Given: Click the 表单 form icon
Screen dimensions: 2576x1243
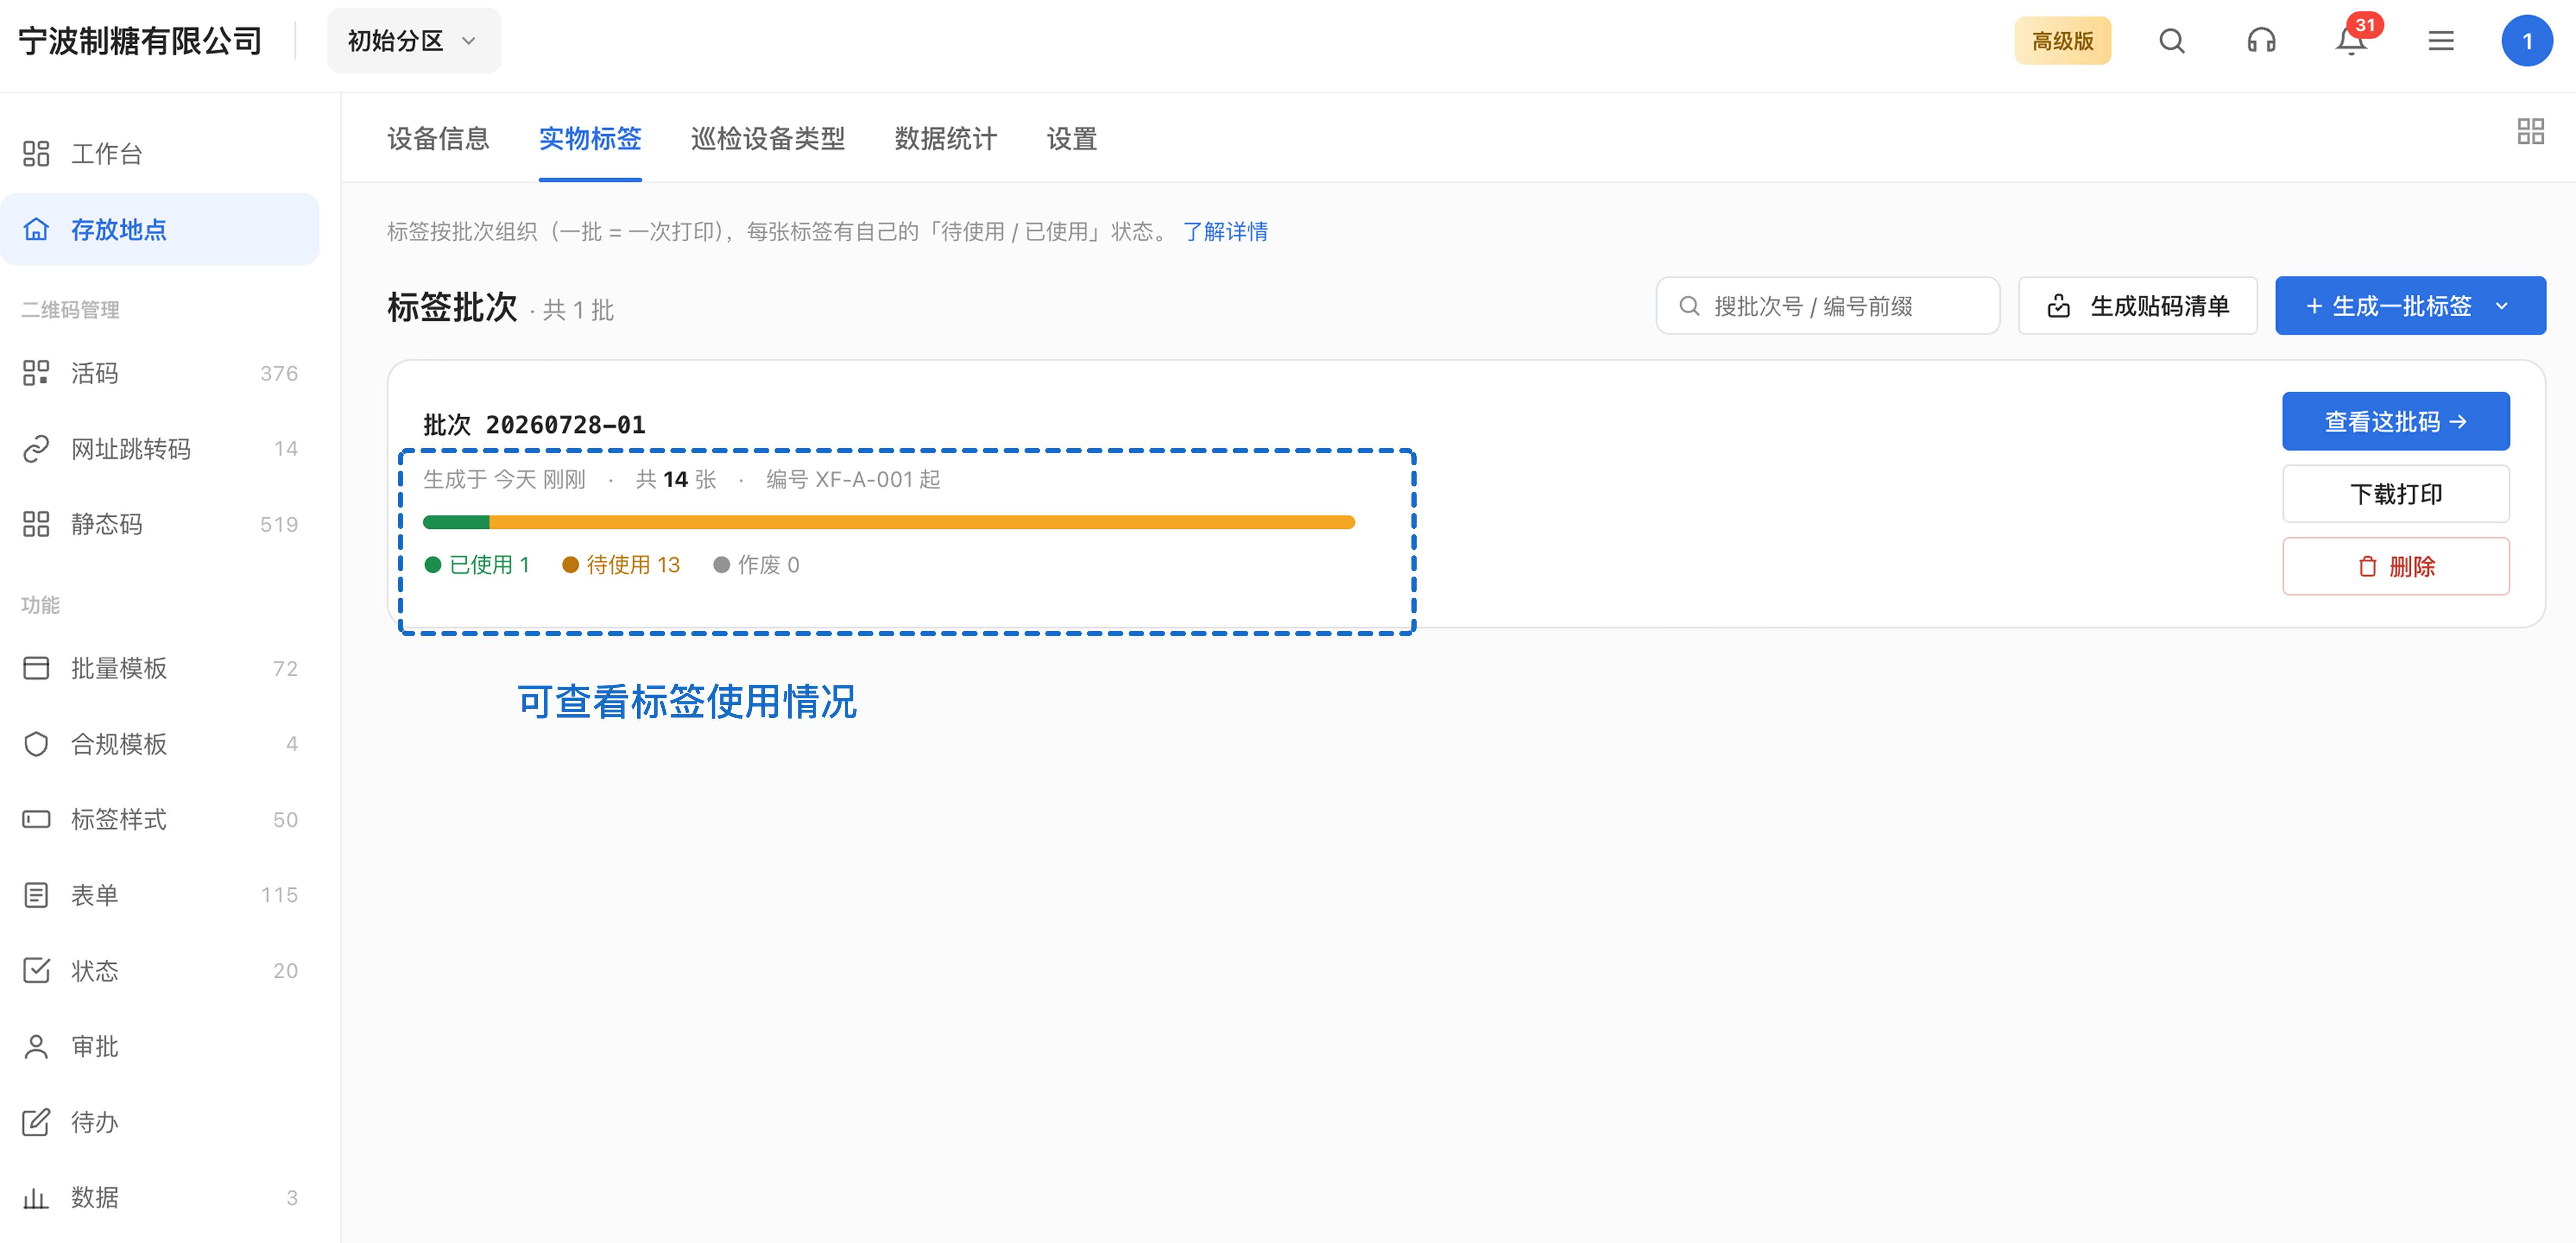Looking at the screenshot, I should point(36,895).
